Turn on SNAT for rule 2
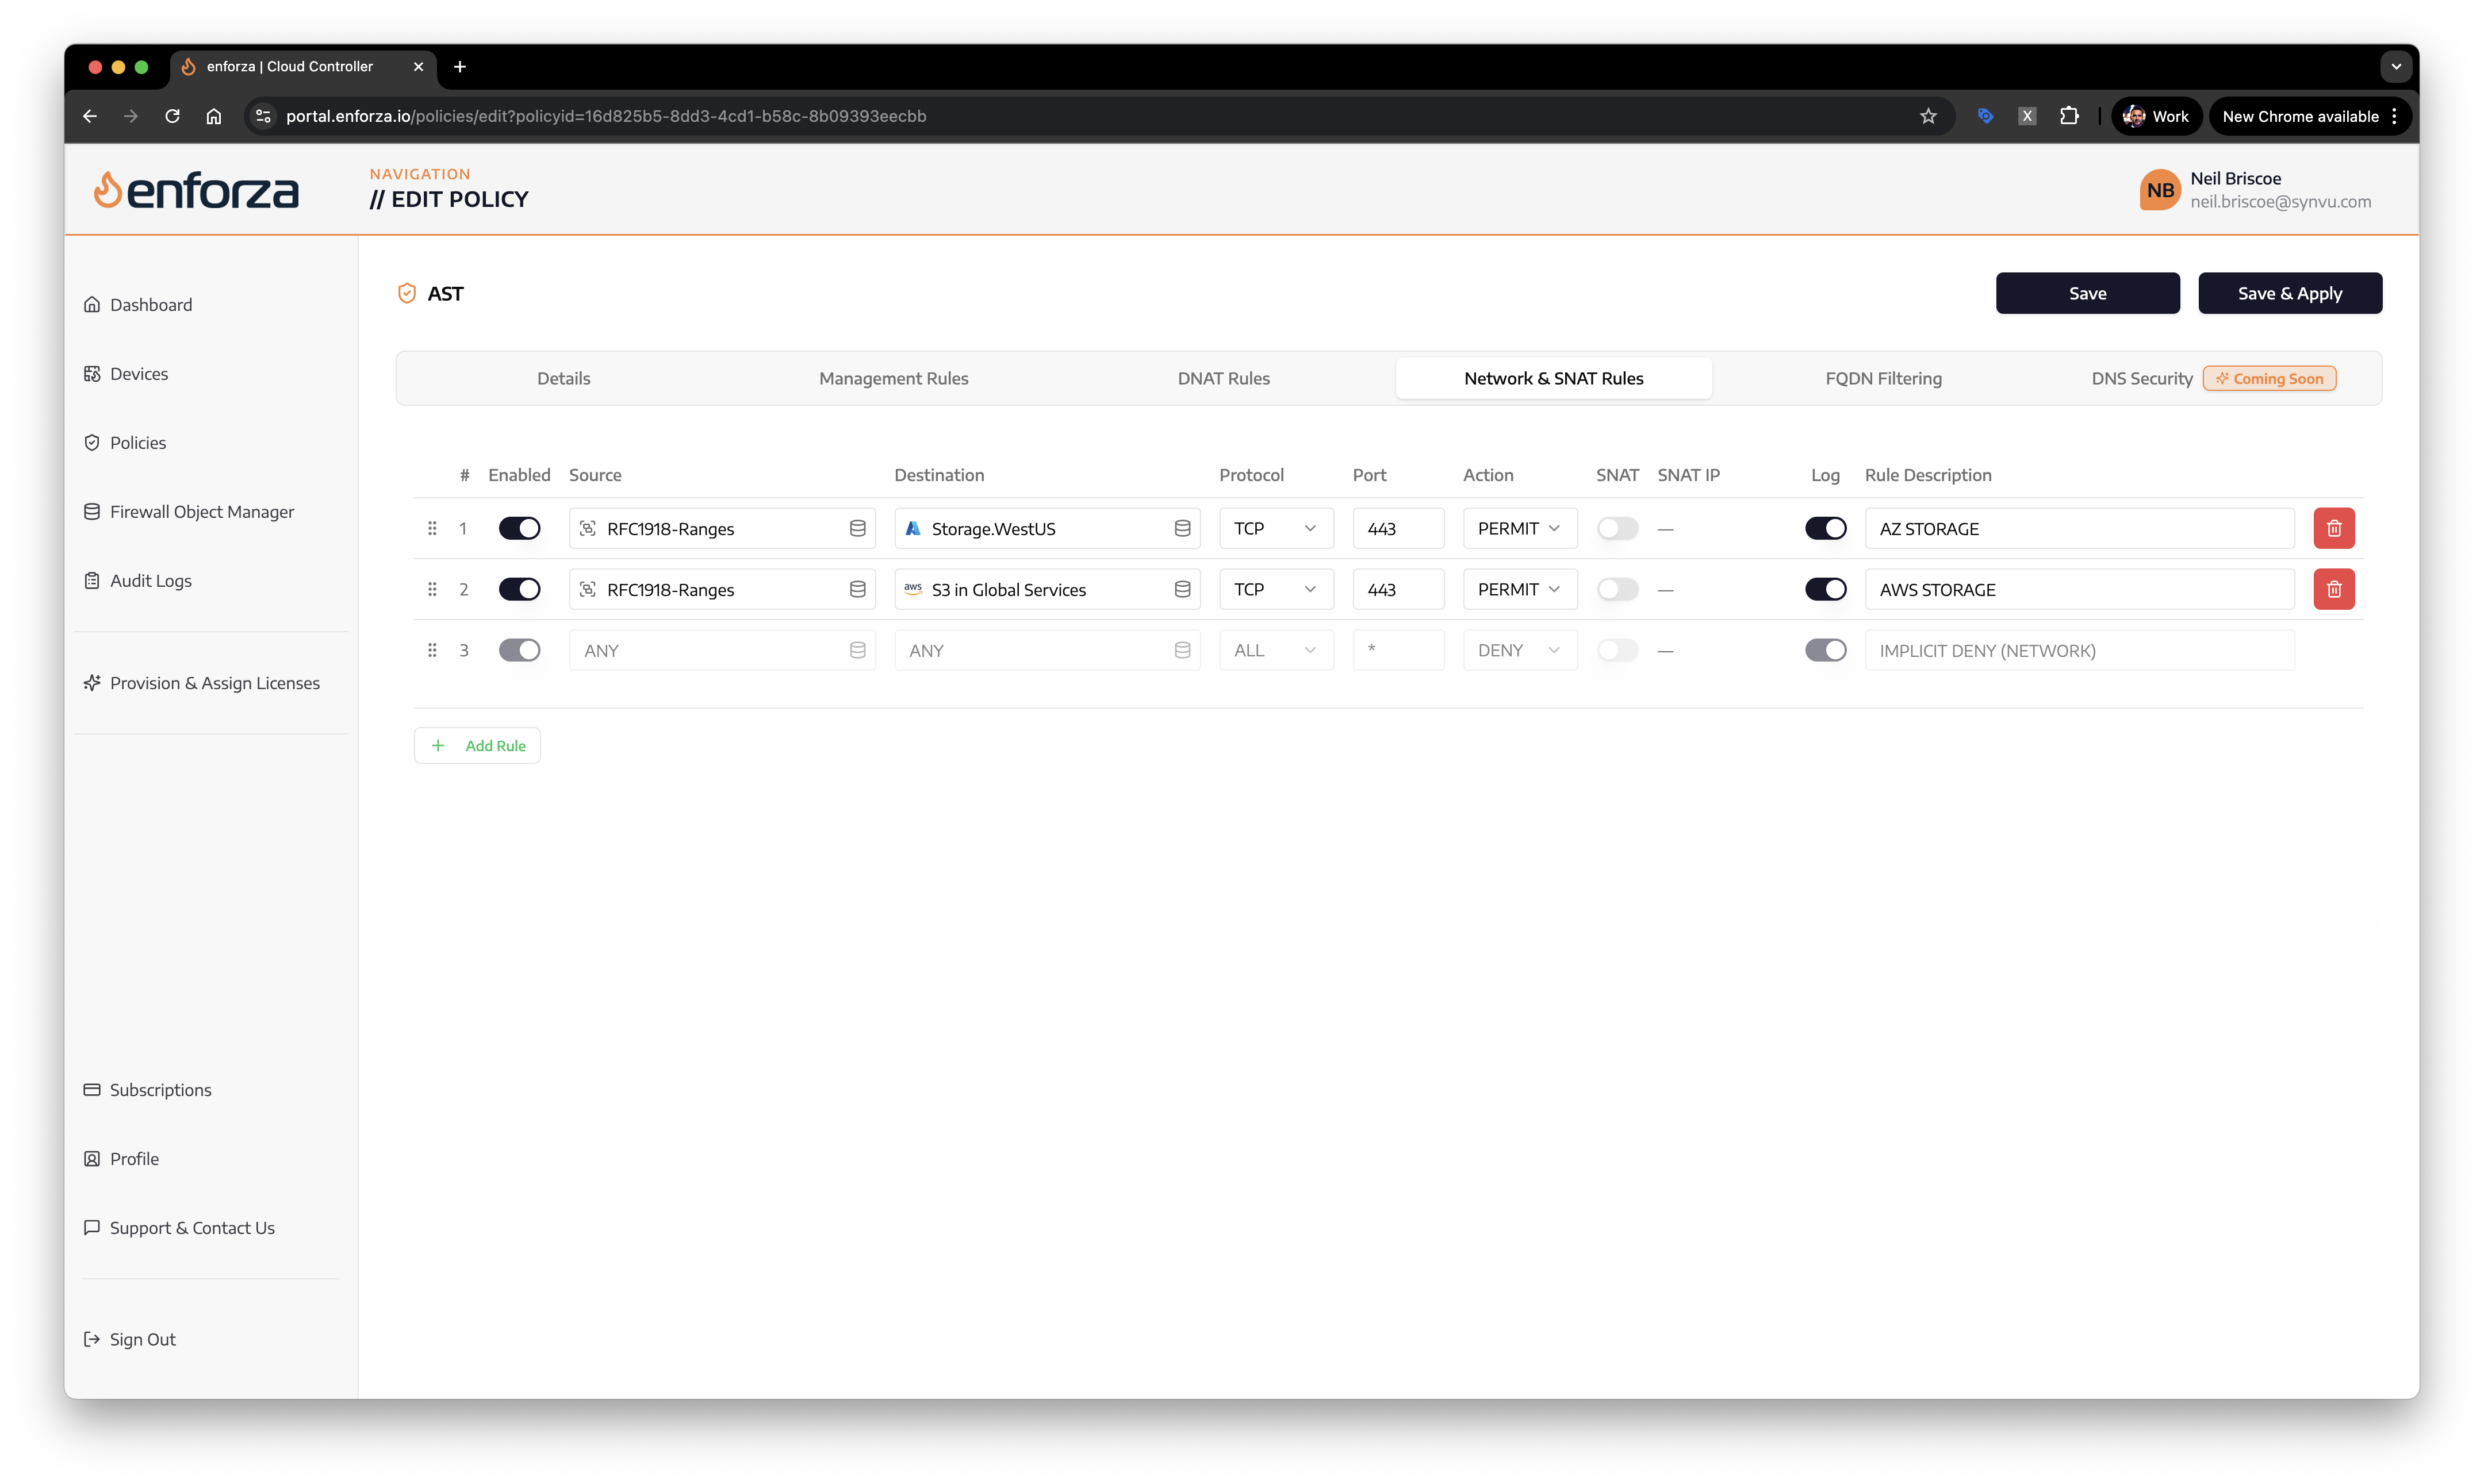Image resolution: width=2484 pixels, height=1484 pixels. point(1617,589)
